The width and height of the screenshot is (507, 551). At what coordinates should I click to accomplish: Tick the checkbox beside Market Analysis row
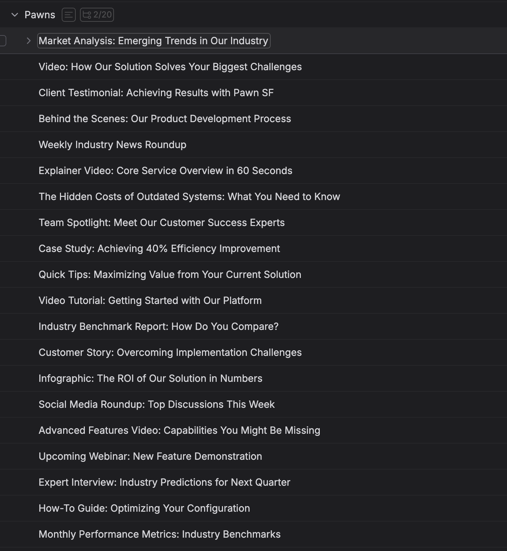(2, 41)
